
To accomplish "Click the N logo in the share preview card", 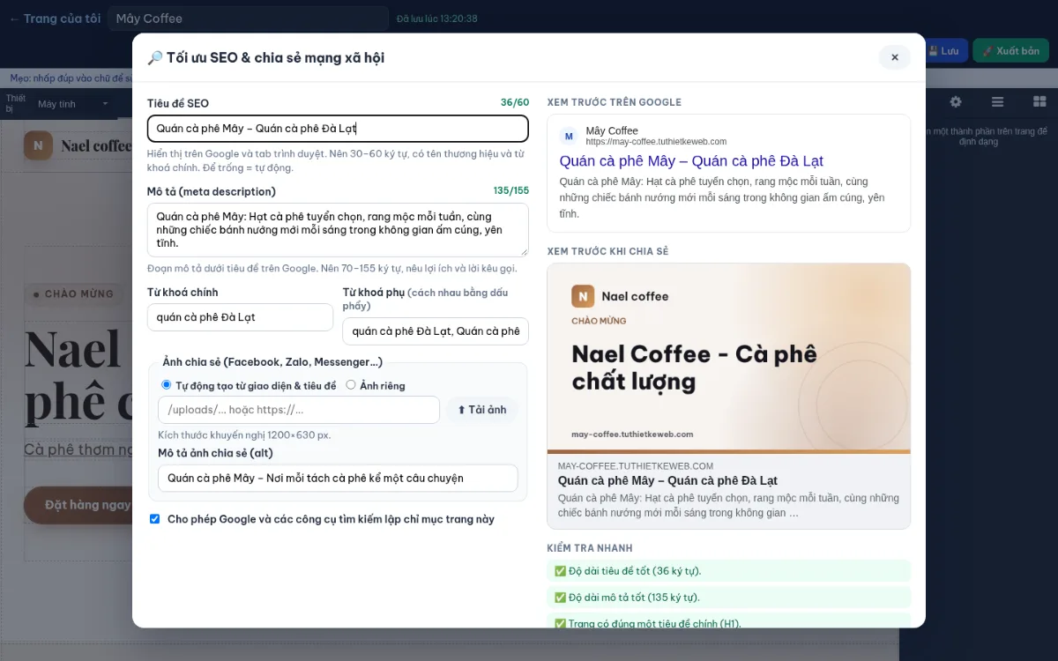I will (x=583, y=296).
